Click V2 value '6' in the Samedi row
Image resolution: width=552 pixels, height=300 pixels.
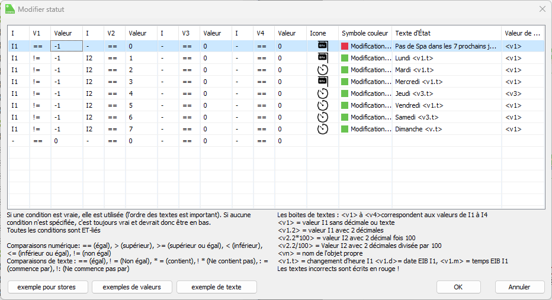[x=131, y=117]
